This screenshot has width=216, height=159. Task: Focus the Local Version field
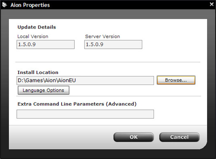[x=46, y=45]
